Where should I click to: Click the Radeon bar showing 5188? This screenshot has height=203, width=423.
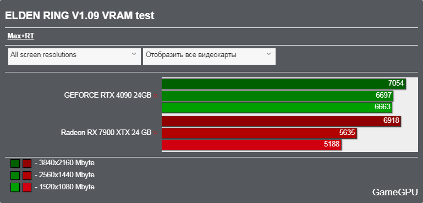pyautogui.click(x=252, y=145)
